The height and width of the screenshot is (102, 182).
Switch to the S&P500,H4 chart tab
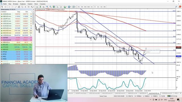pyautogui.click(x=143, y=93)
